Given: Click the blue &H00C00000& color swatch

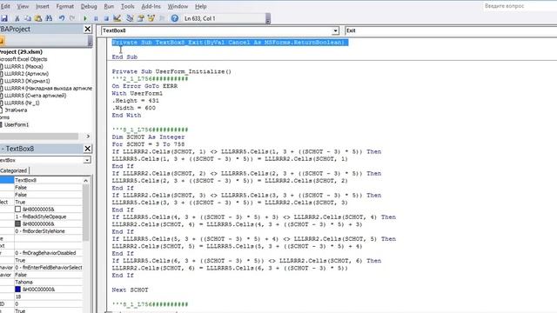Looking at the screenshot, I should [17, 290].
